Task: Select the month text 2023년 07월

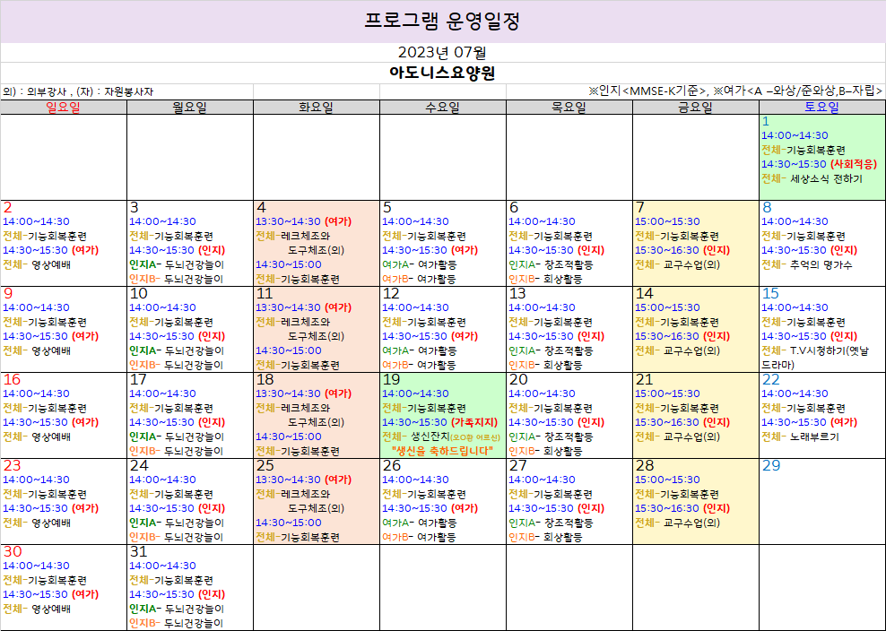Action: (x=442, y=53)
